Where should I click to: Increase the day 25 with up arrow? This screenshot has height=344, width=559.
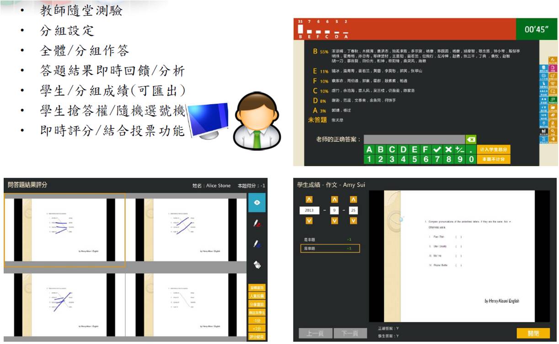tap(353, 200)
